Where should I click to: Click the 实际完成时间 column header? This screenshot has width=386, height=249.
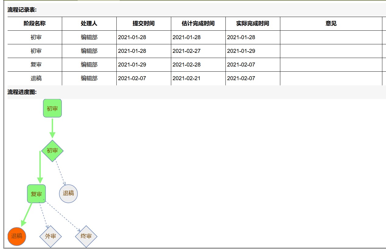pyautogui.click(x=253, y=24)
